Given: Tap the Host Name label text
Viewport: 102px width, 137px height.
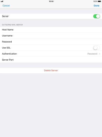Looking at the screenshot, I should (x=8, y=30).
